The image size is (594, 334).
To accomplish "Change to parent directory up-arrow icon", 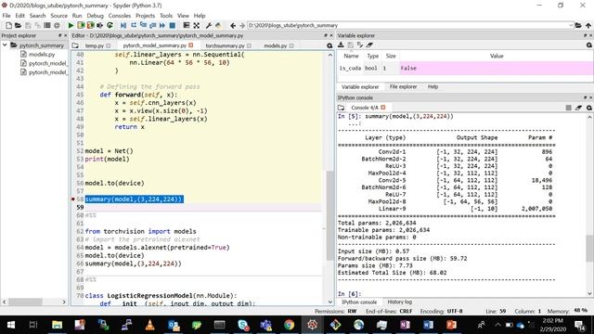I will (588, 25).
